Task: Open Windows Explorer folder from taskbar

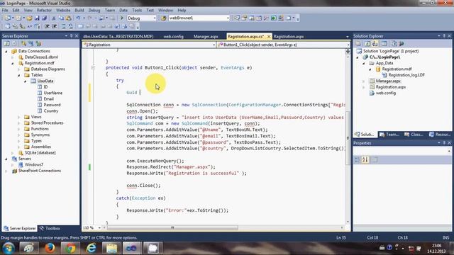Action: [x=111, y=248]
